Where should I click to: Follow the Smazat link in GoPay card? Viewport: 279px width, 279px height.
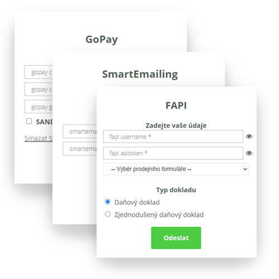(39, 138)
